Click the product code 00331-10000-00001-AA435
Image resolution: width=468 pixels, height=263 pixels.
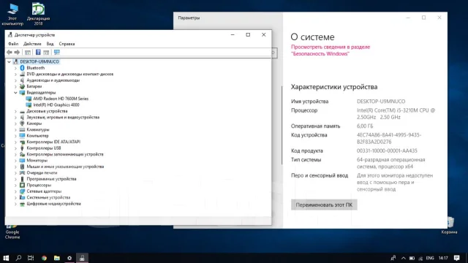(387, 151)
